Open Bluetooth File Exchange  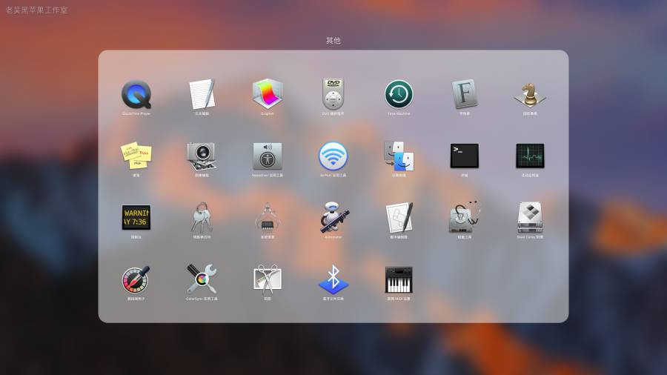pyautogui.click(x=333, y=279)
